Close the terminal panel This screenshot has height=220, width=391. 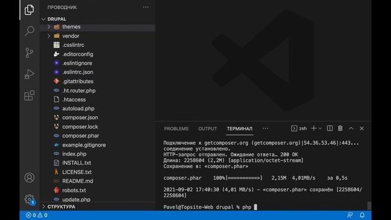coord(362,128)
